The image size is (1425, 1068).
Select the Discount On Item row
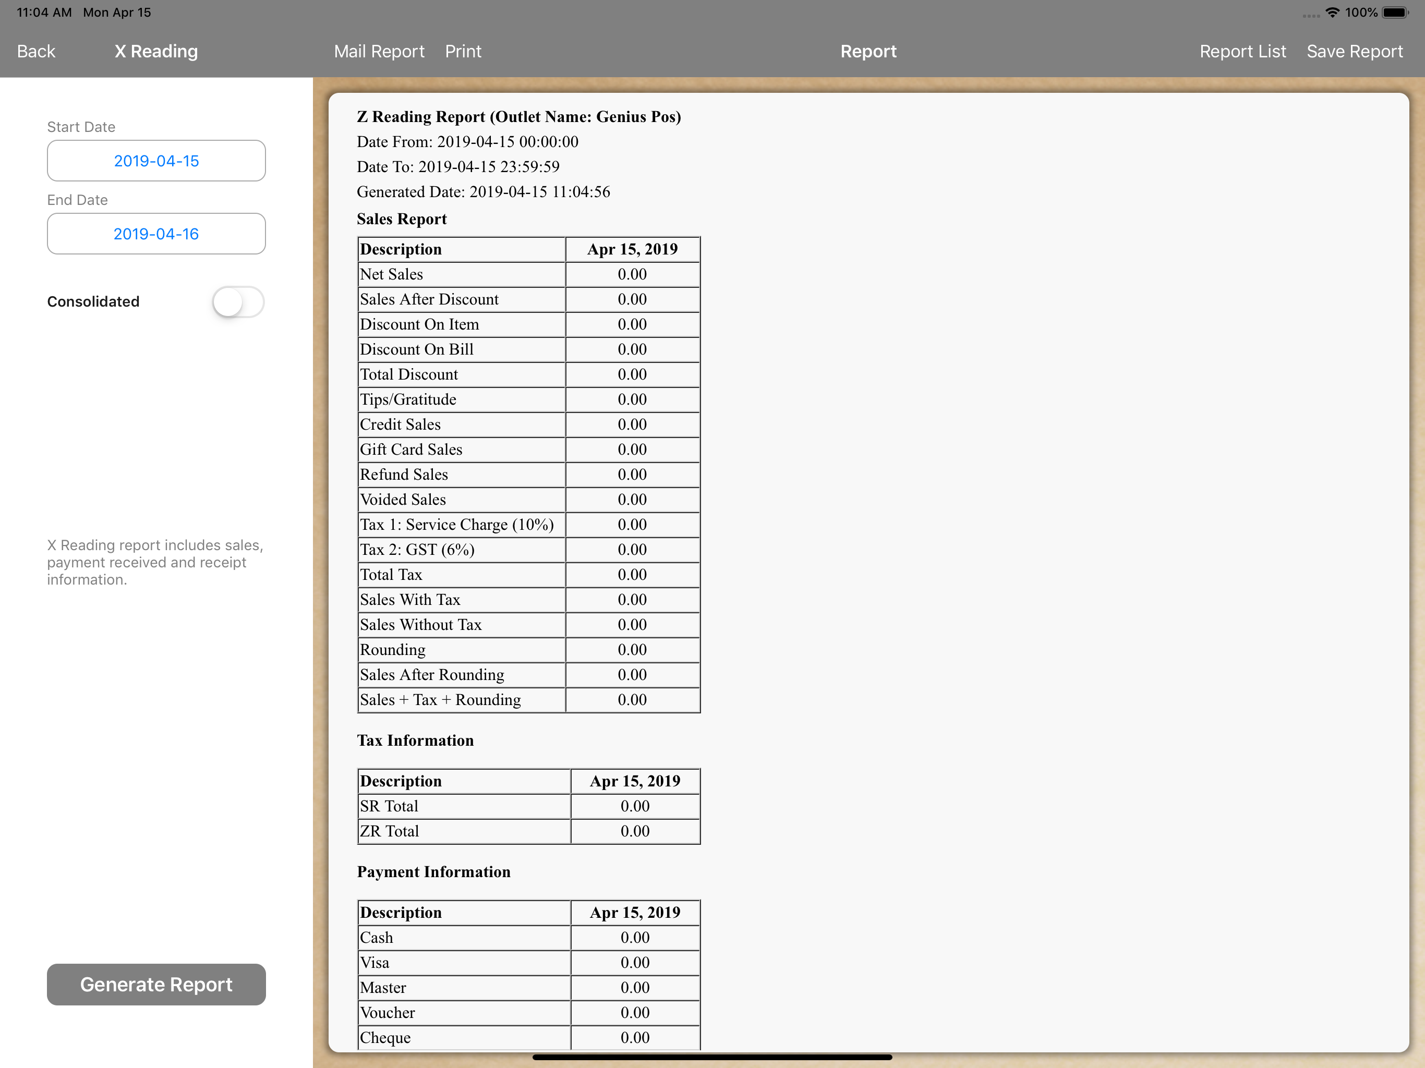coord(529,325)
